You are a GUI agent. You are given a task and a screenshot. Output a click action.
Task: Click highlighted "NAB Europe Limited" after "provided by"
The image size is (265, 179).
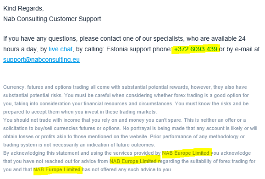(186, 153)
